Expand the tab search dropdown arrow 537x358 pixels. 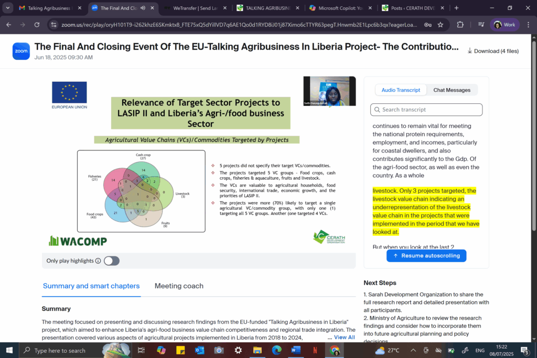(7, 8)
